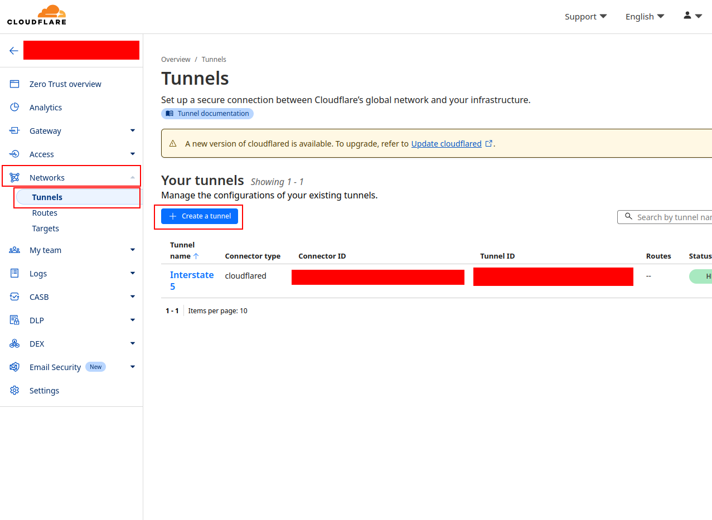Collapse the Networks menu chevron

[133, 178]
